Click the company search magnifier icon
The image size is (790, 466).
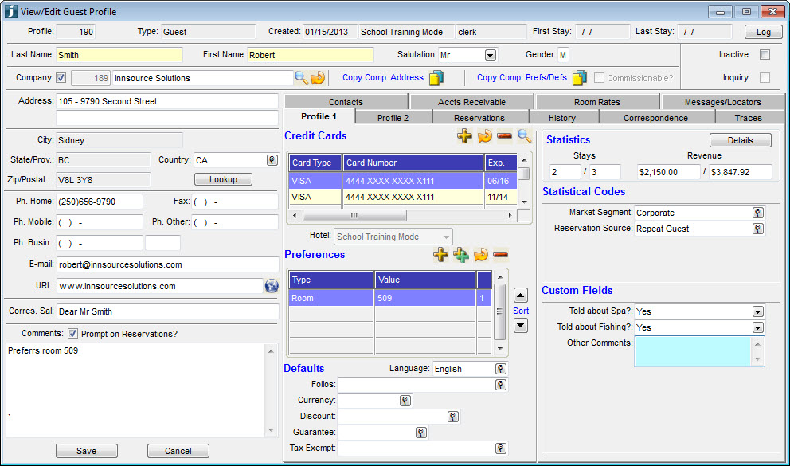tap(301, 77)
